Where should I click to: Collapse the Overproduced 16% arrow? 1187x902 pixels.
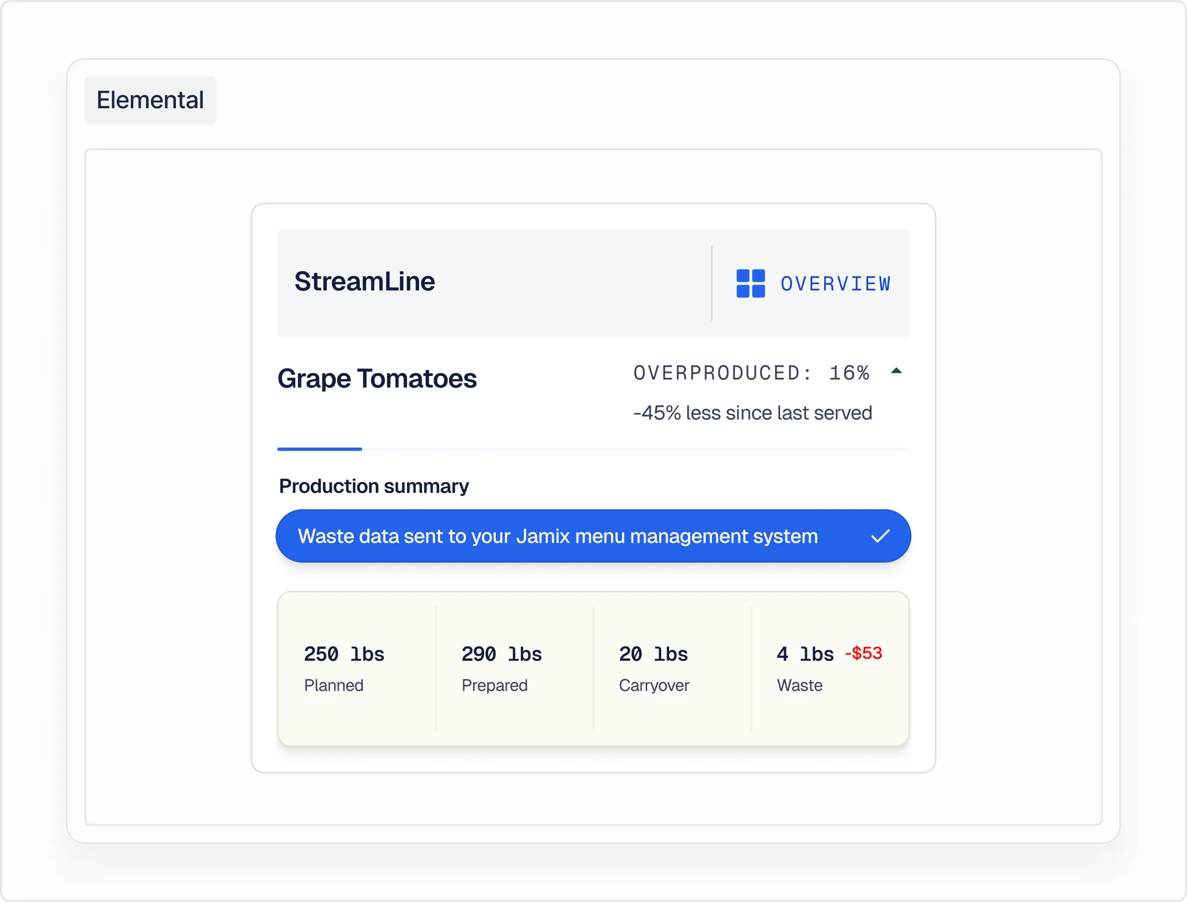pyautogui.click(x=896, y=370)
